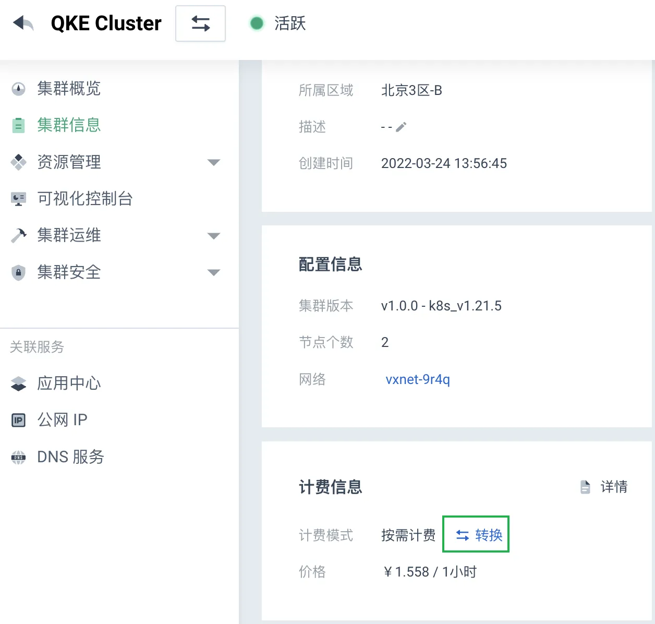This screenshot has width=655, height=624.
Task: Expand the 资源管理 dropdown arrow
Action: pos(214,162)
